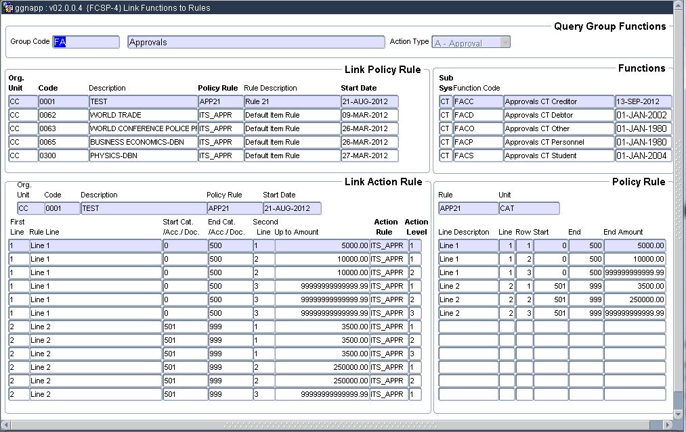Click the Group Code field containing FA

click(85, 42)
